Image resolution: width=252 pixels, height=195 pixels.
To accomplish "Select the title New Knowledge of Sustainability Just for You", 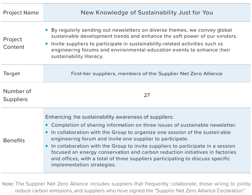I will (147, 13).
